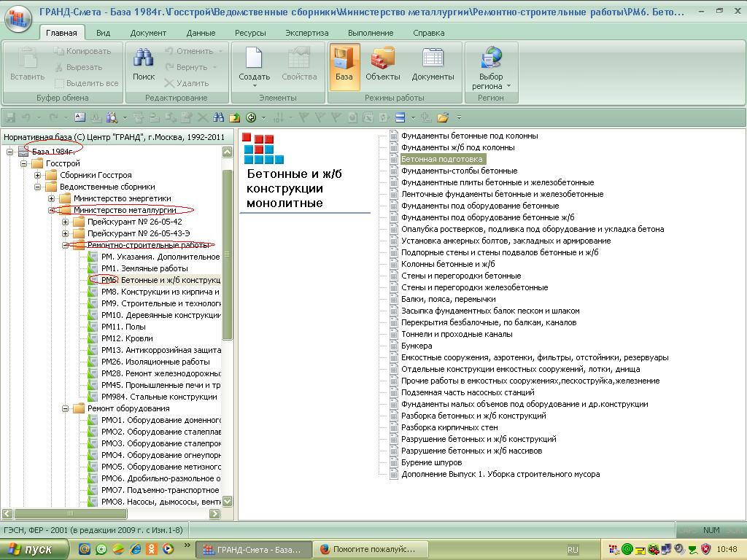The width and height of the screenshot is (747, 560).
Task: Select РМ26. Изоляционные работы in tree
Action: 155,362
